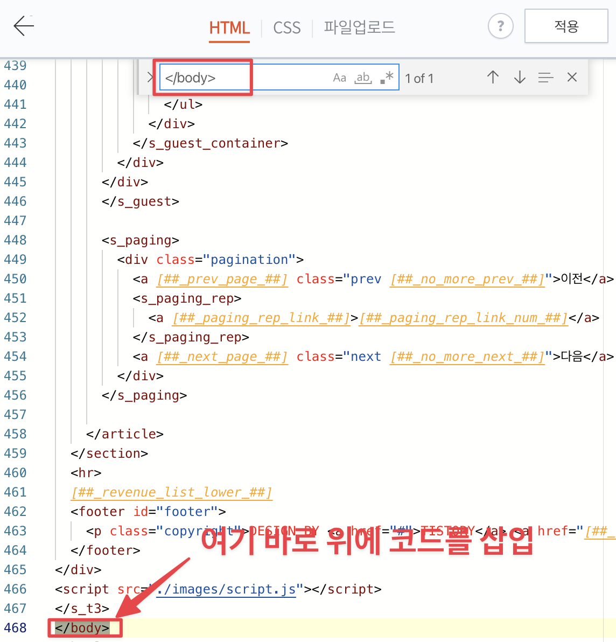Click </s_t3> on line 467

coord(82,609)
